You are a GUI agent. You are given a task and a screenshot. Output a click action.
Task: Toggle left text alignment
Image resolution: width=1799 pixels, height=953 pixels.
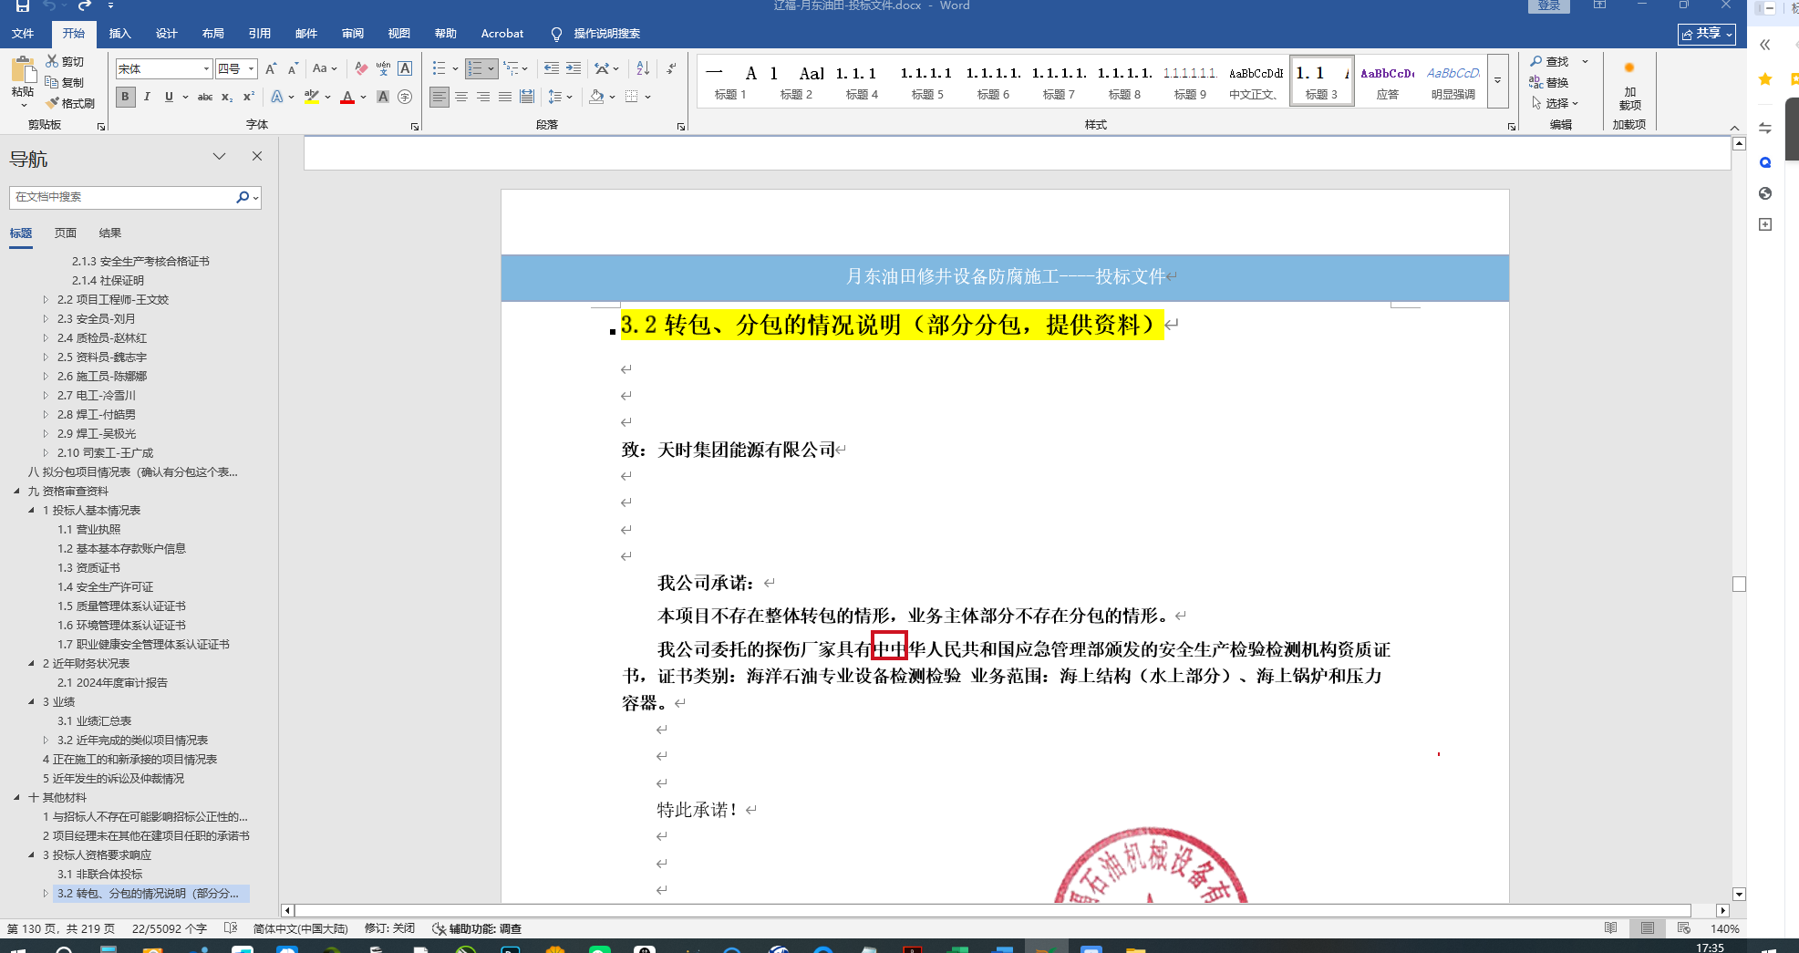point(439,97)
